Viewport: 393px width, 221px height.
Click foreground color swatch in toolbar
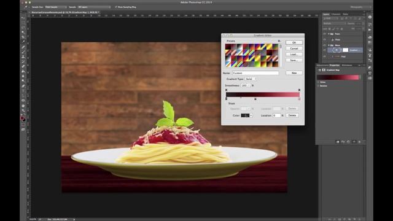(22, 118)
